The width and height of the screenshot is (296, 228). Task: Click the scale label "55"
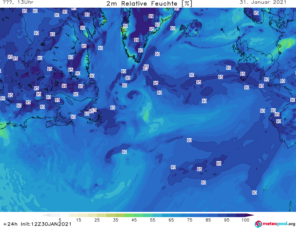[x=153, y=220]
